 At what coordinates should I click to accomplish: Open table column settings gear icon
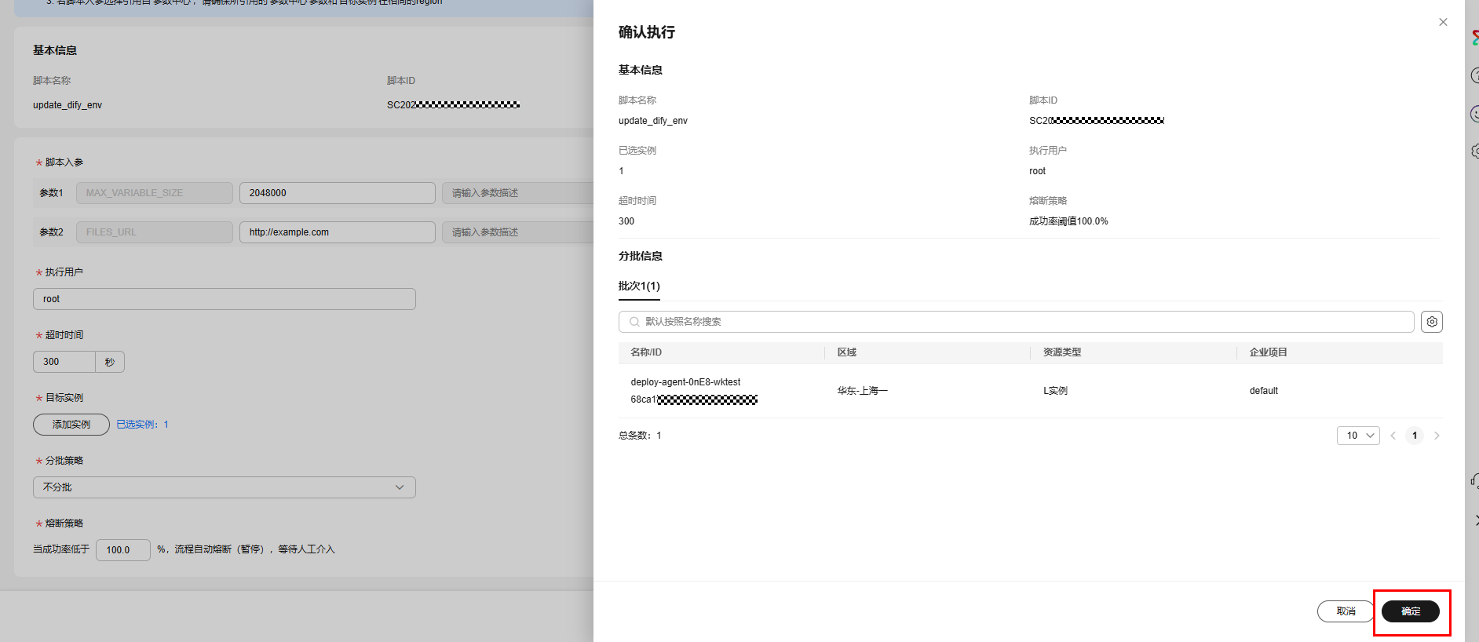[1432, 322]
